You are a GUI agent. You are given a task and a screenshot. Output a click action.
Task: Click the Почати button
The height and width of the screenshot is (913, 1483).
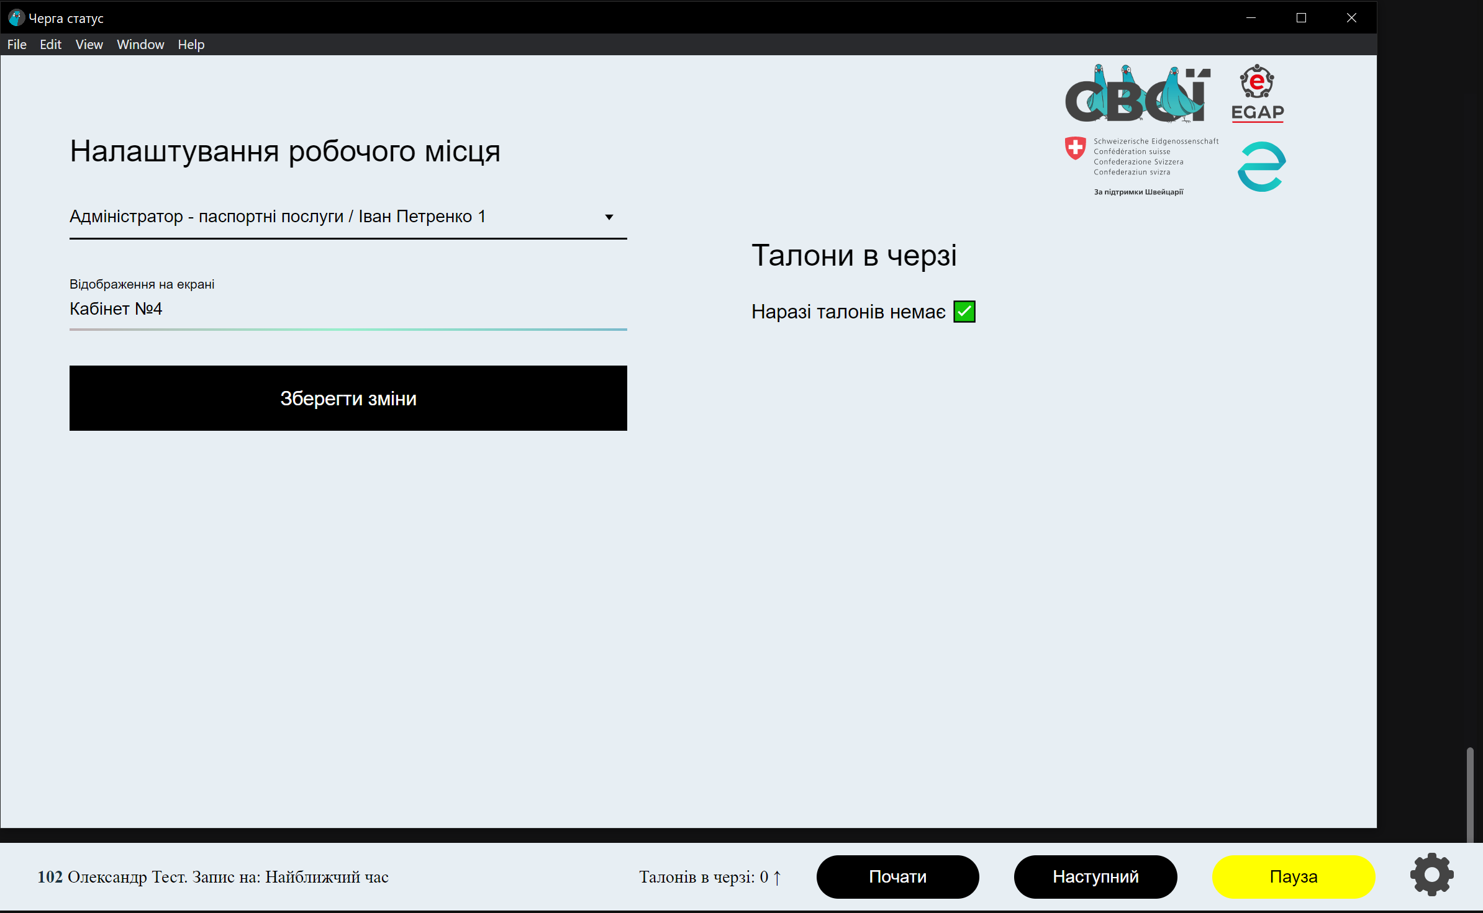pyautogui.click(x=897, y=876)
